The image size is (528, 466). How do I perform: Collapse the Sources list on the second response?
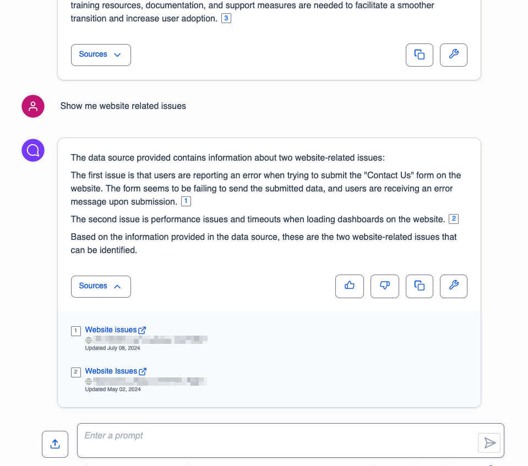[x=101, y=286]
